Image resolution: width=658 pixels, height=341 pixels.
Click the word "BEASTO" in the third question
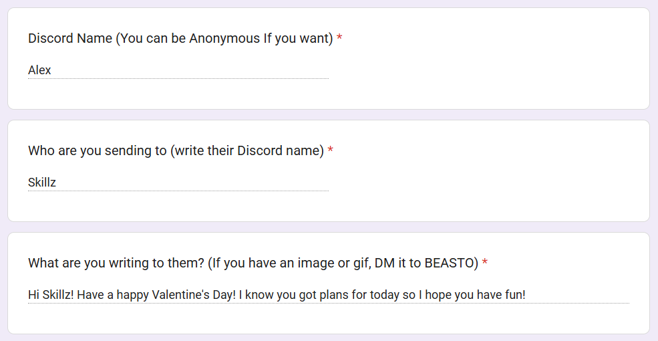tap(451, 263)
